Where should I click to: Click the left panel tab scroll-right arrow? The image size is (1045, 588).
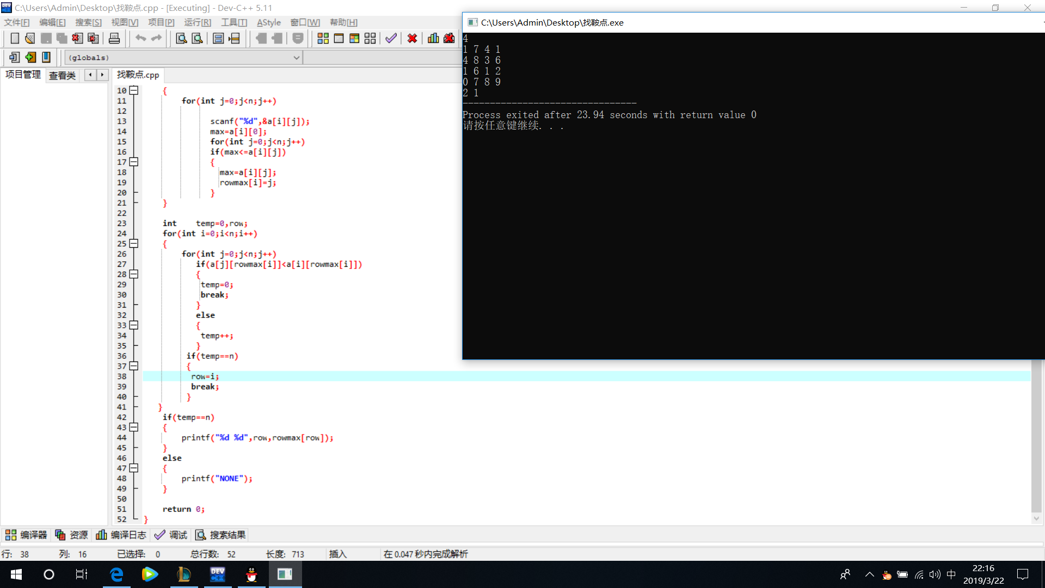click(102, 75)
